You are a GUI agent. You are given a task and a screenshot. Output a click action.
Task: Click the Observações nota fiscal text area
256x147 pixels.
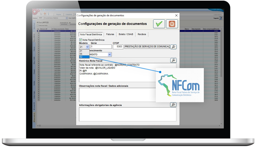[x=117, y=95]
